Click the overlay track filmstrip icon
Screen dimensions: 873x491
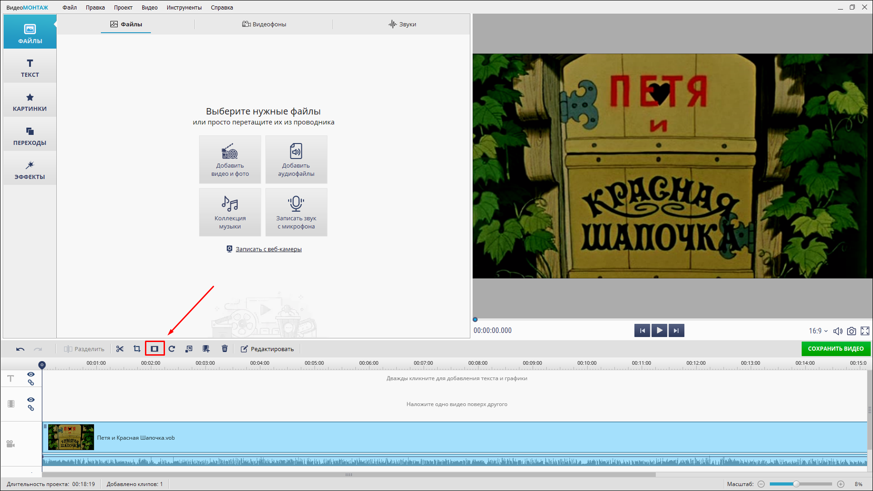(11, 404)
